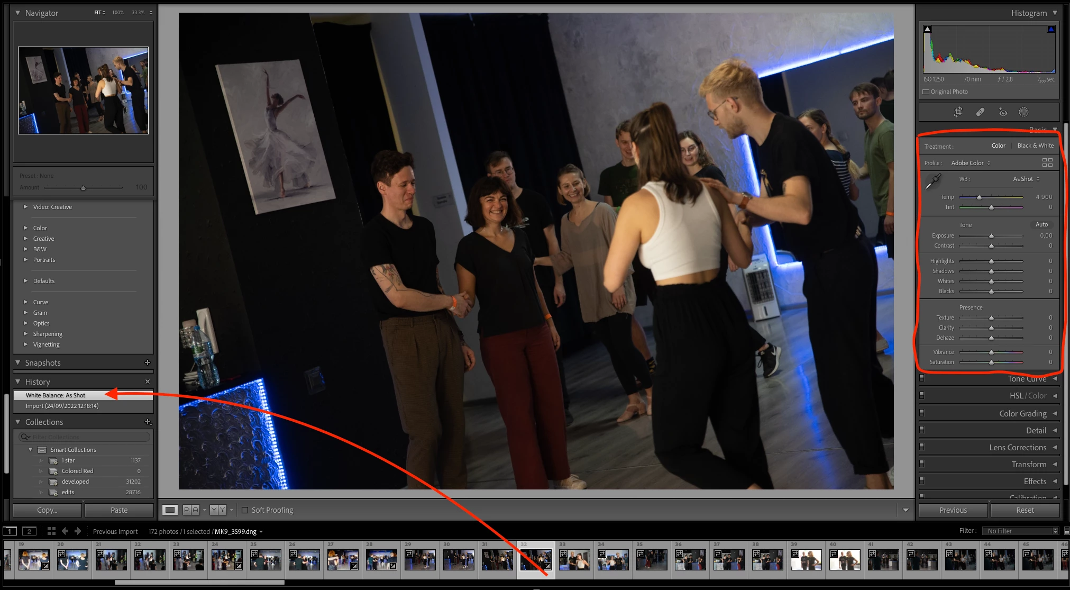Open the WB As Shot dropdown
Viewport: 1070px width, 590px height.
click(x=1026, y=179)
